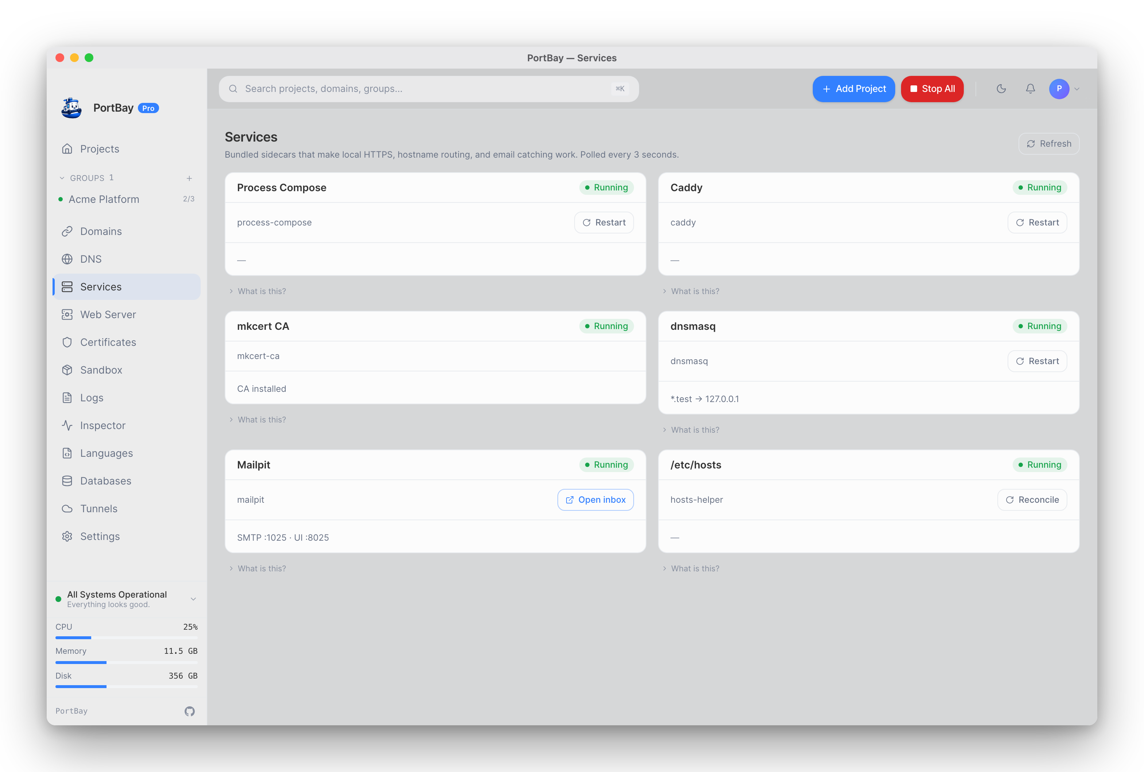This screenshot has height=772, width=1144.
Task: Click the Acme Platform green status dot
Action: [61, 200]
